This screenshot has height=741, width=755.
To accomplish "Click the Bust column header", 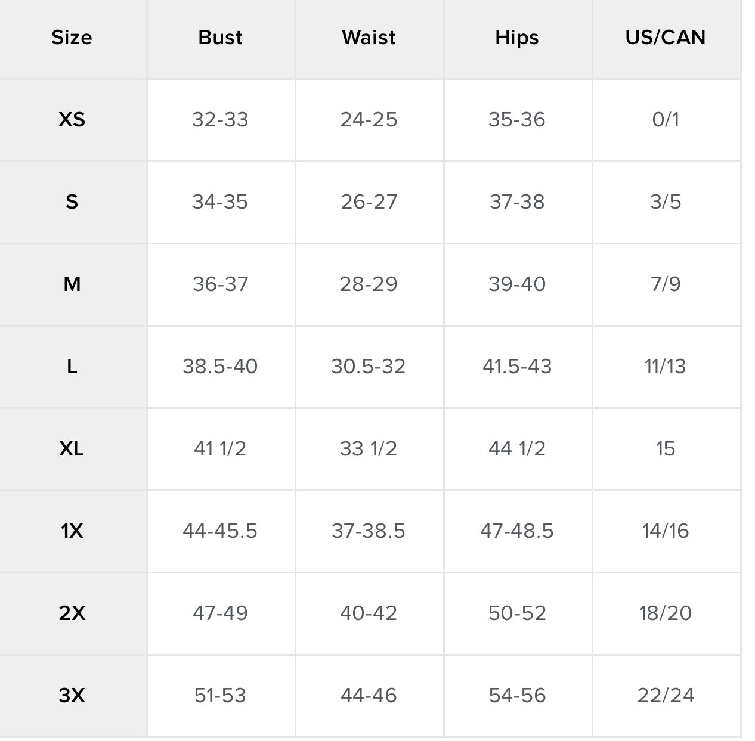I will pos(220,38).
